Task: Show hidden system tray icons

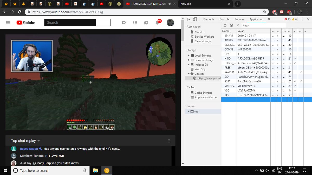Action: tap(256, 170)
